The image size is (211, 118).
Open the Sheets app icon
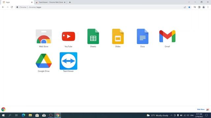pyautogui.click(x=93, y=36)
